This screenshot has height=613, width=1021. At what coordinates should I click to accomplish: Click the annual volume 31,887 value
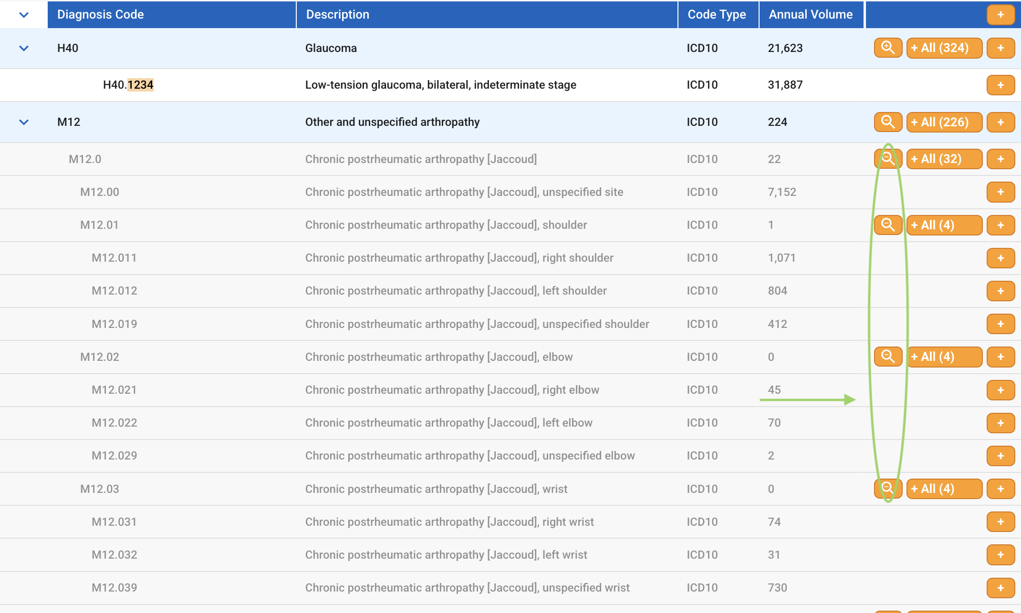tap(785, 85)
